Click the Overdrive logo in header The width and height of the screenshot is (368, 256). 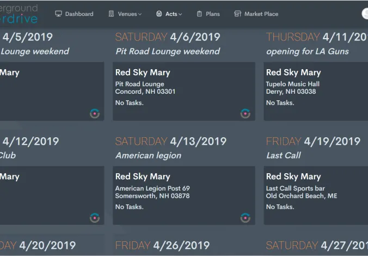point(19,14)
